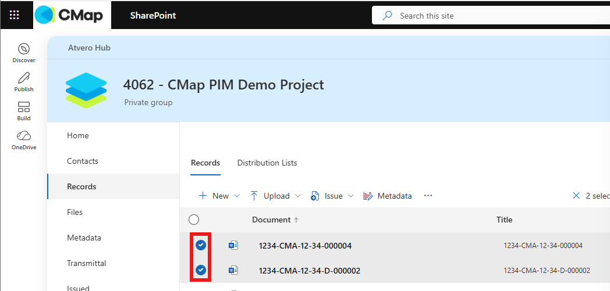Switch to the Records tab
Viewport: 610px width, 291px height.
tap(205, 163)
